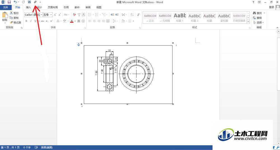Open the Select (选择) dropdown
Image resolution: width=280 pixels, height=150 pixels.
pyautogui.click(x=259, y=22)
